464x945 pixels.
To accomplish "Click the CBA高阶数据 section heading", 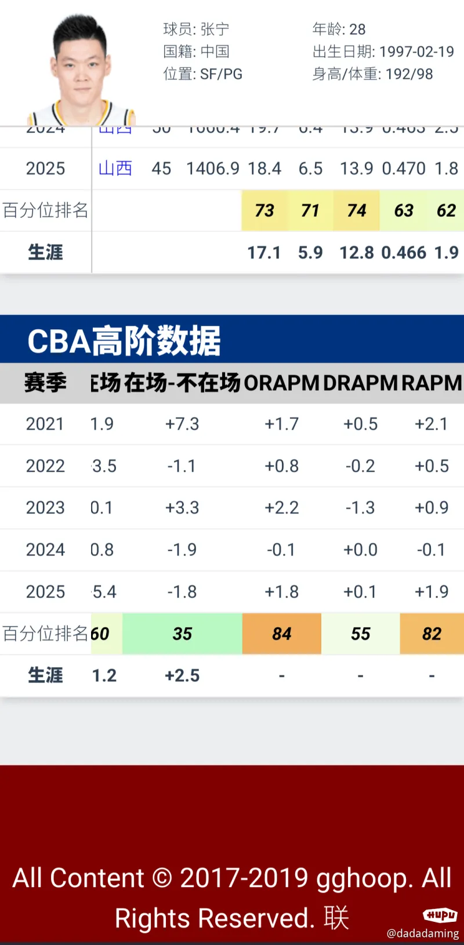I will pos(124,340).
